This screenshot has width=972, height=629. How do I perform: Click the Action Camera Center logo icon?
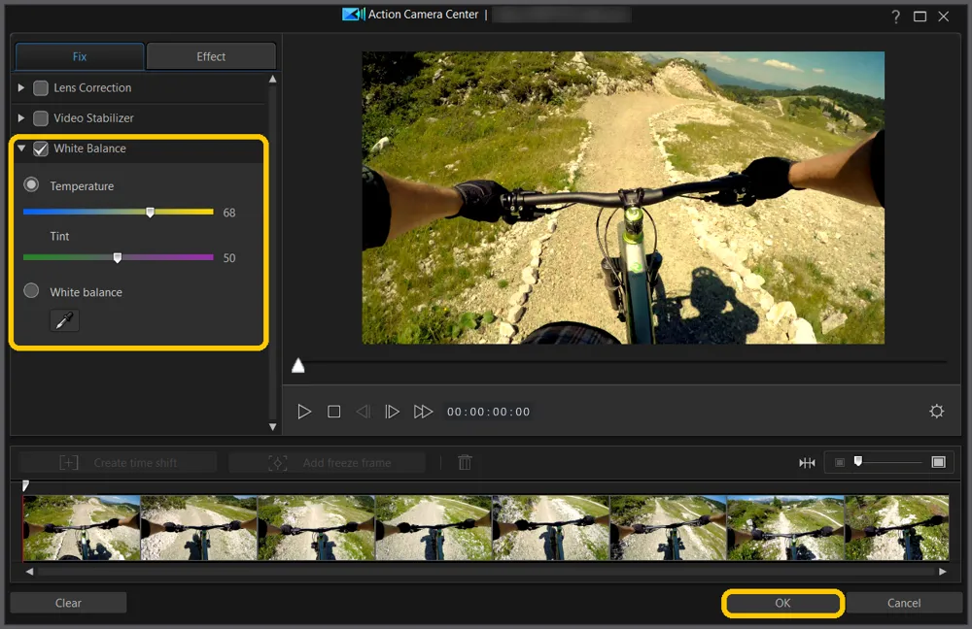coord(354,15)
